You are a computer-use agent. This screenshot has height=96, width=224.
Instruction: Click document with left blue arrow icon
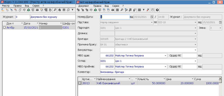(104, 10)
